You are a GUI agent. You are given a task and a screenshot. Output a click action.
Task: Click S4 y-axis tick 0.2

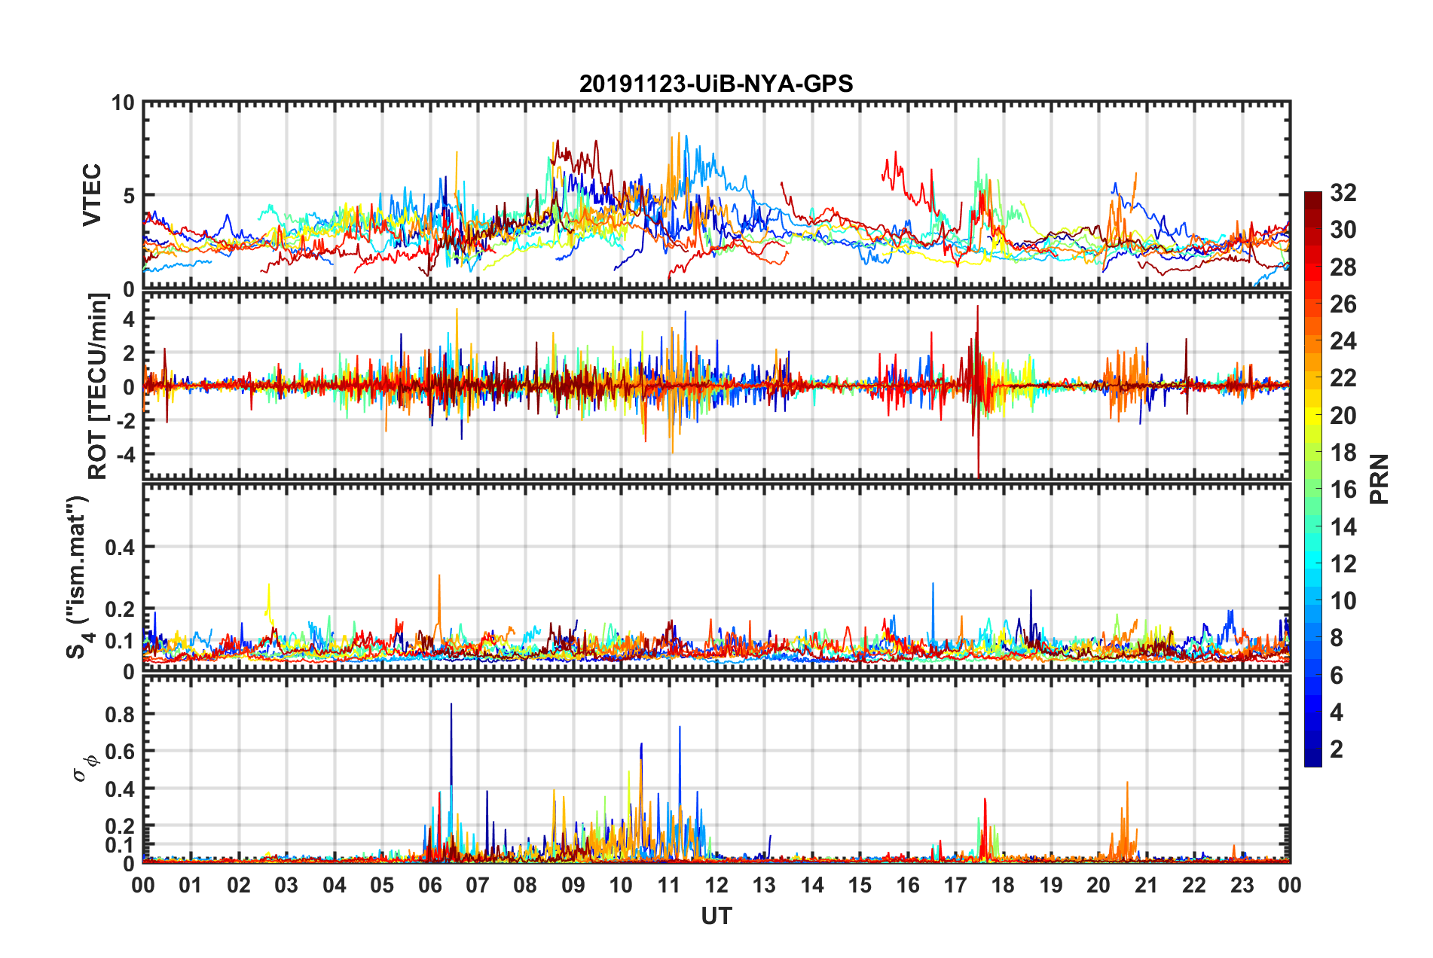[x=121, y=609]
